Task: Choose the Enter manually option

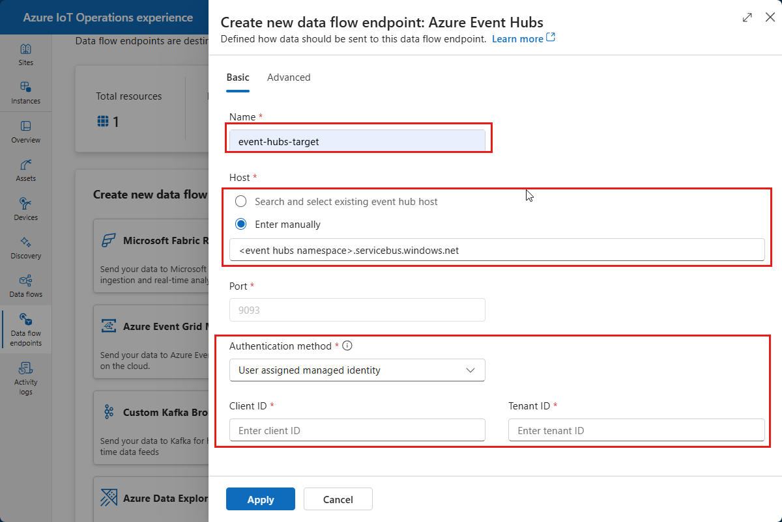Action: point(240,224)
